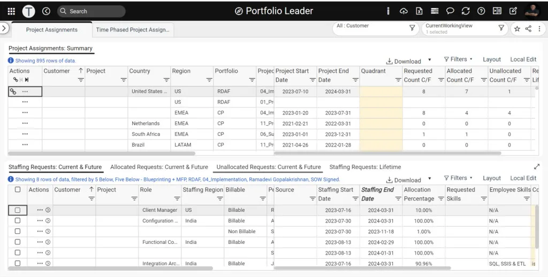Open three-dot actions for Netherlands row
Image resolution: width=548 pixels, height=277 pixels.
[x=25, y=124]
